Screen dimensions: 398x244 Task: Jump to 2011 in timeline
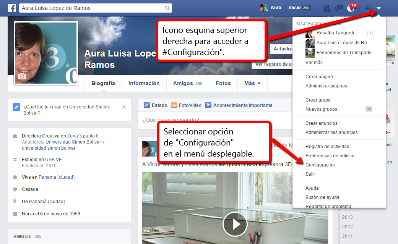coord(347,236)
